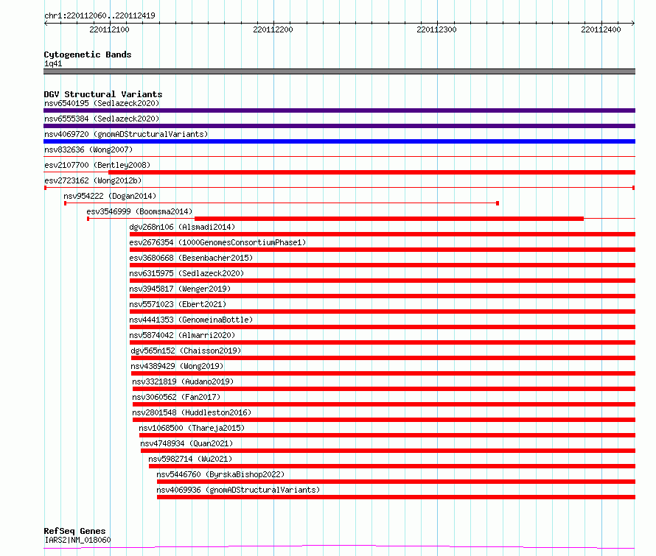
Task: Open variant dgv565n152 (Chaisson2019)
Action: pyautogui.click(x=186, y=351)
